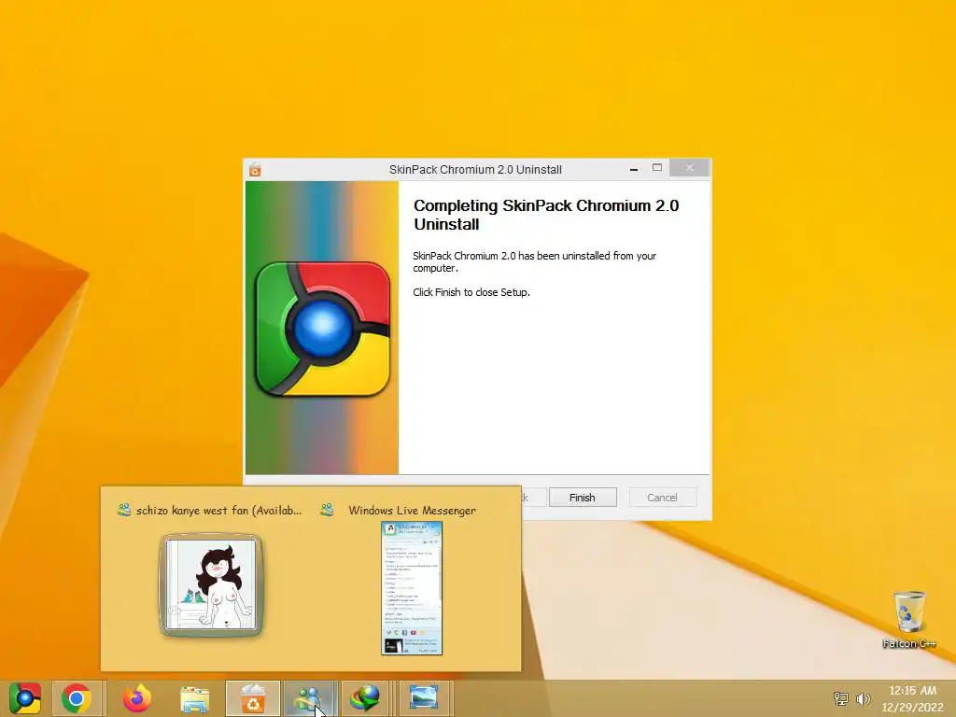Click the Chromium logo banner image
The height and width of the screenshot is (717, 956).
[x=322, y=328]
